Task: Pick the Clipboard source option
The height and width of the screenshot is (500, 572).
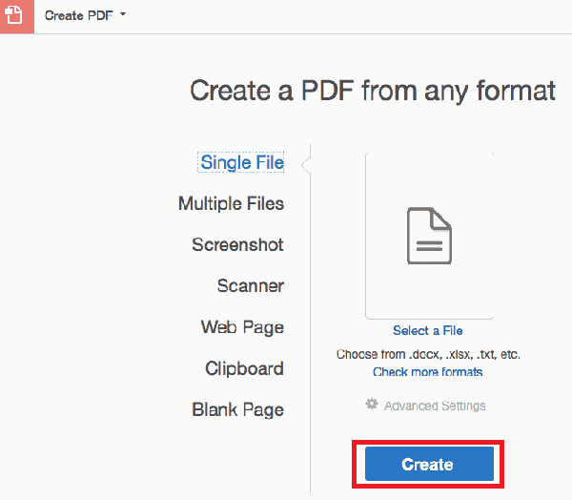Action: click(x=244, y=368)
